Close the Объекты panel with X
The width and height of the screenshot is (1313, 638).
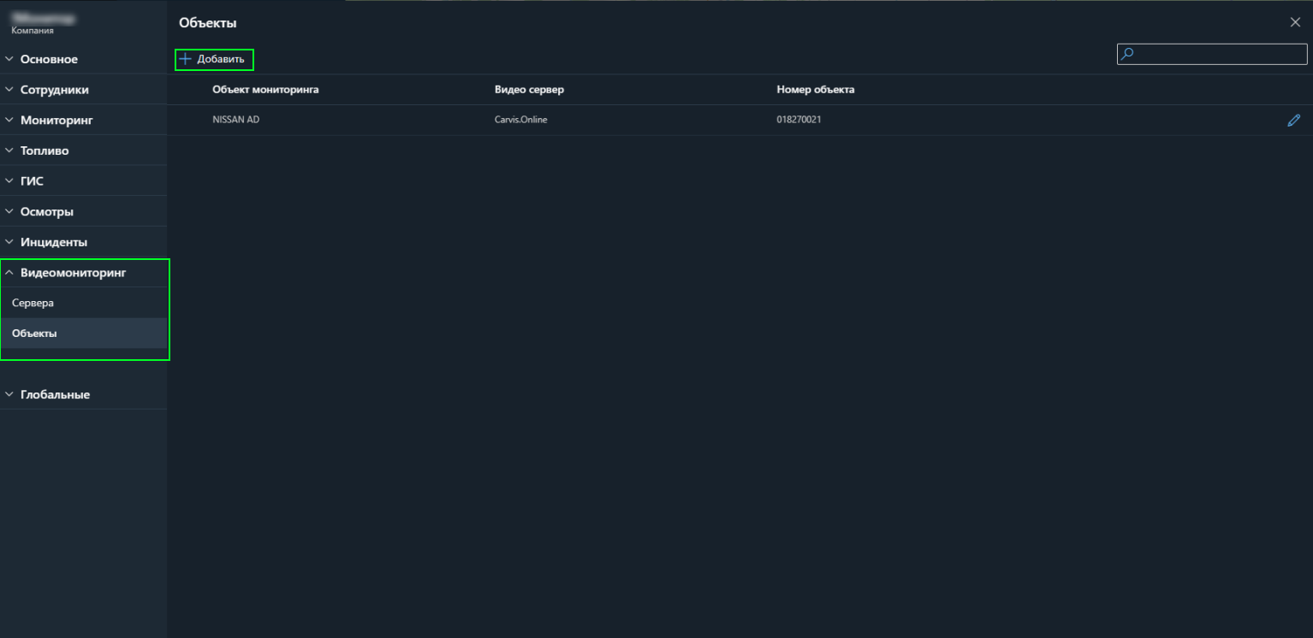click(1295, 22)
